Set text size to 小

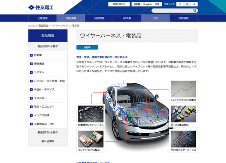(x=180, y=4)
